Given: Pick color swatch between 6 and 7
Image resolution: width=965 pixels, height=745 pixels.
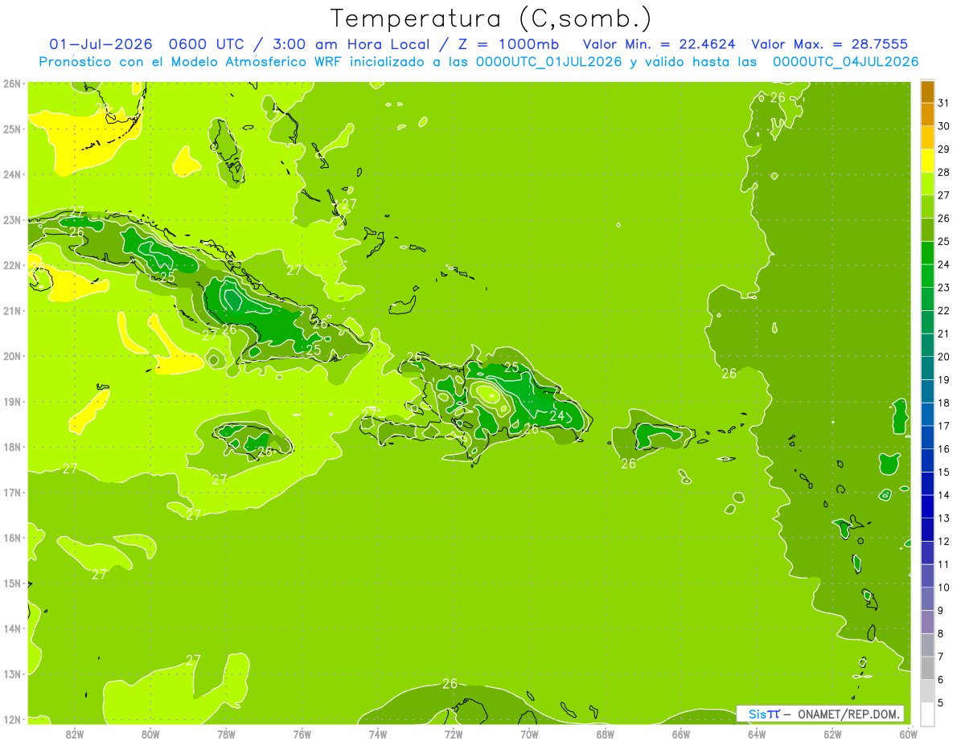Looking at the screenshot, I should 927,668.
